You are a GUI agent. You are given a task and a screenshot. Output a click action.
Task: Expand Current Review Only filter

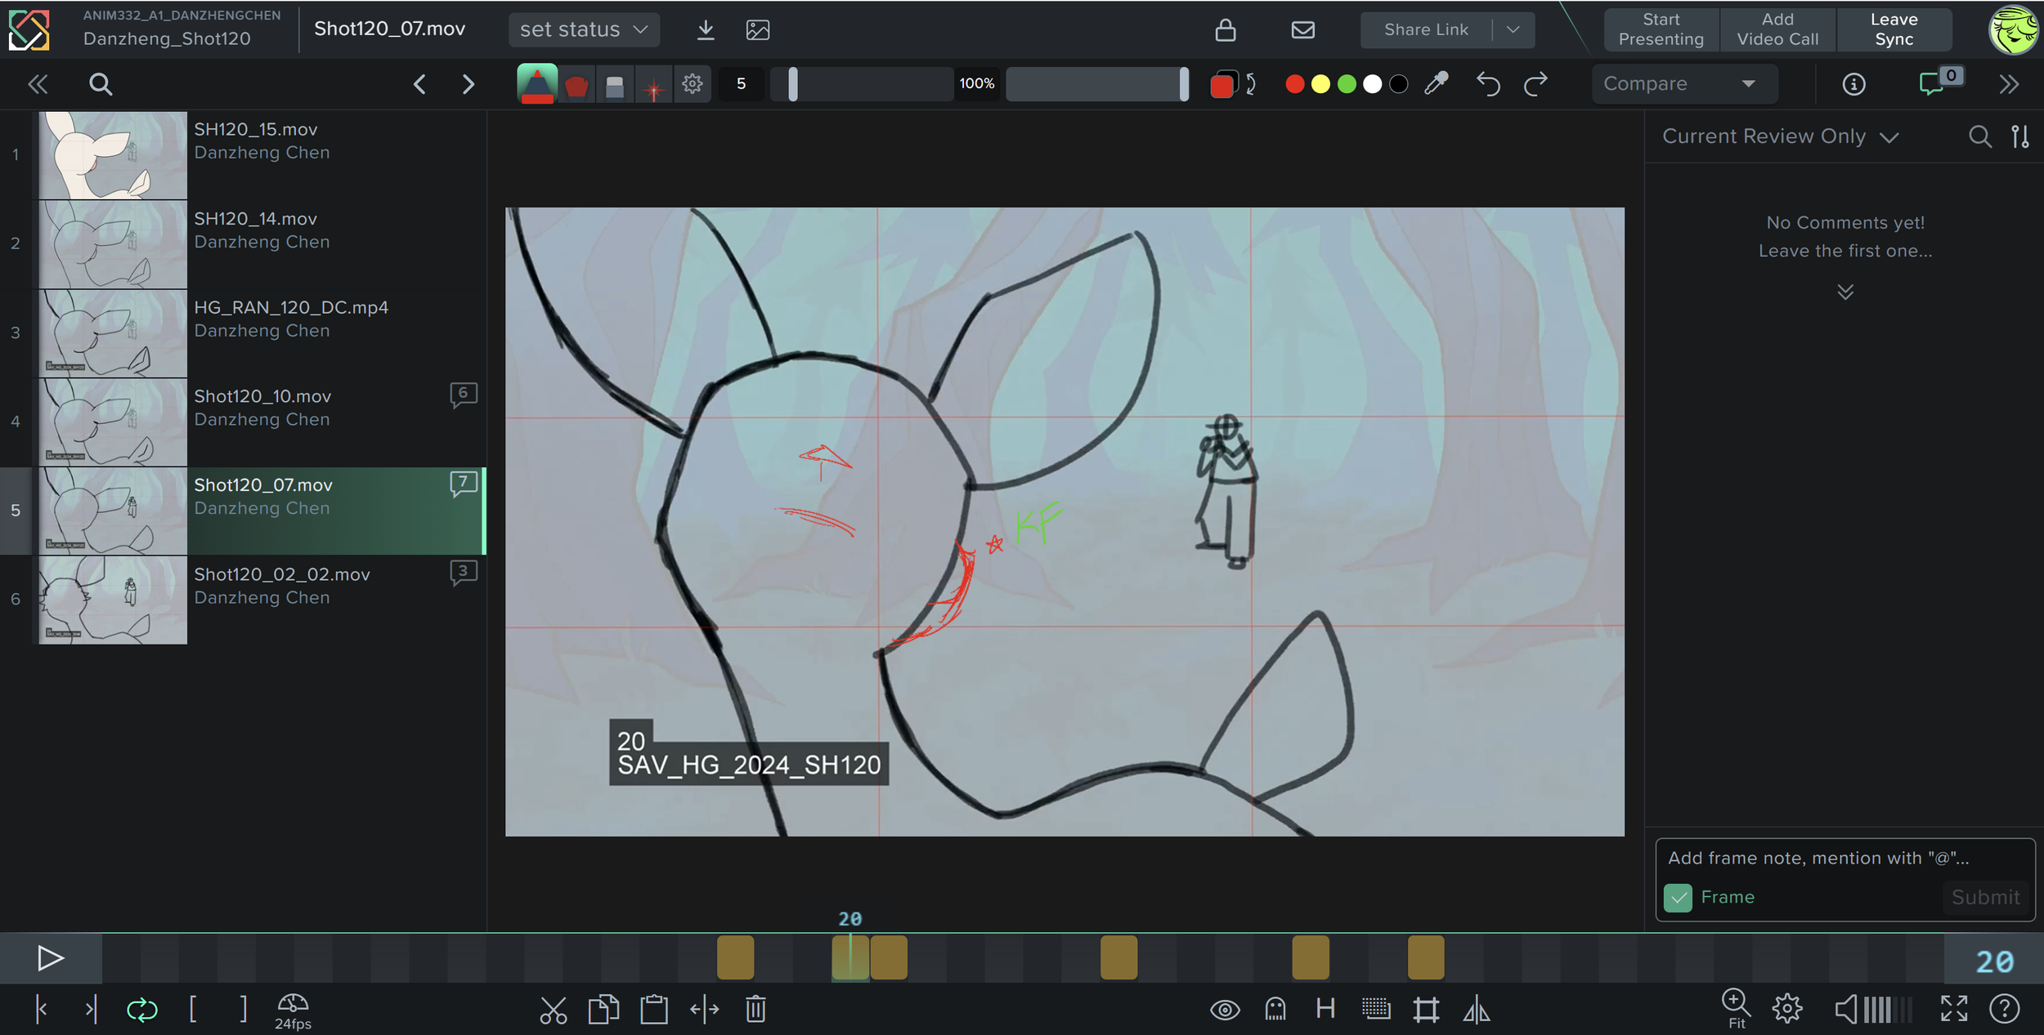(x=1780, y=136)
